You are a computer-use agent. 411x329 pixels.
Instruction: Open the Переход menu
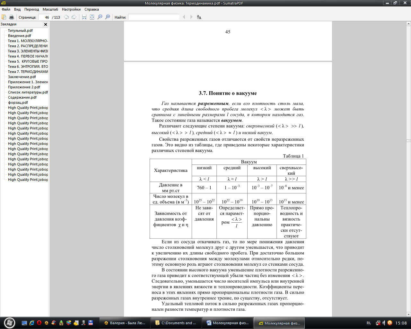point(31,9)
